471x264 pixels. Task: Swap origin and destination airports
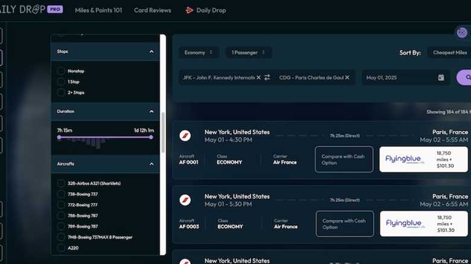pos(267,77)
